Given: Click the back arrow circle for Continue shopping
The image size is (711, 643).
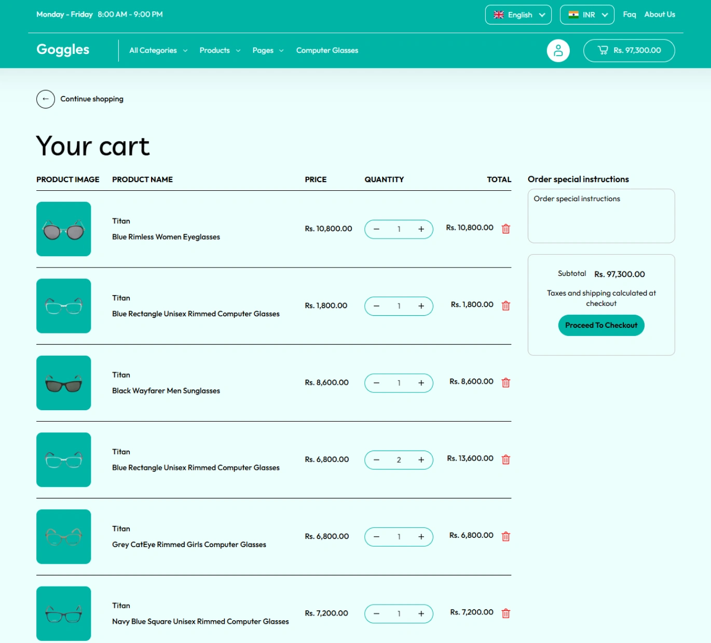Looking at the screenshot, I should pos(46,99).
